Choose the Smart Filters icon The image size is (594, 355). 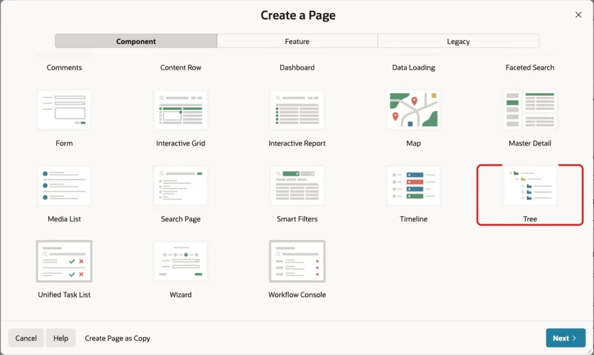coord(297,185)
